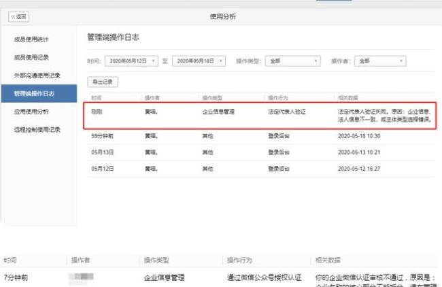Click 通过微信公众号授权认证 action cell
The height and width of the screenshot is (287, 442).
[x=264, y=277]
